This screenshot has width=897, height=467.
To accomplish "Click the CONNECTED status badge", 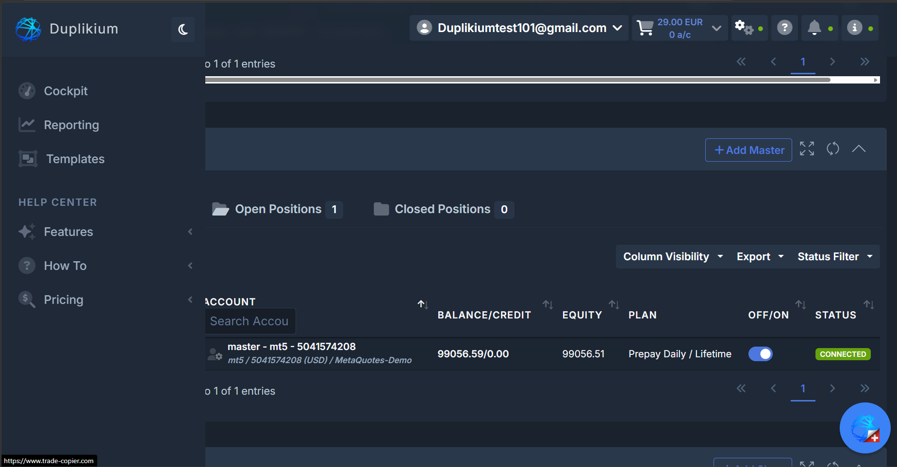I will pos(843,354).
